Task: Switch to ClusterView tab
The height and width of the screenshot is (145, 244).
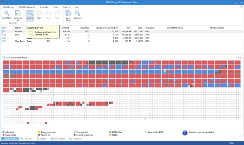Action: click(10, 139)
